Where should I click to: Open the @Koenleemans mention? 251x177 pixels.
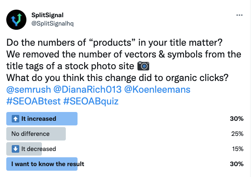pos(157,89)
